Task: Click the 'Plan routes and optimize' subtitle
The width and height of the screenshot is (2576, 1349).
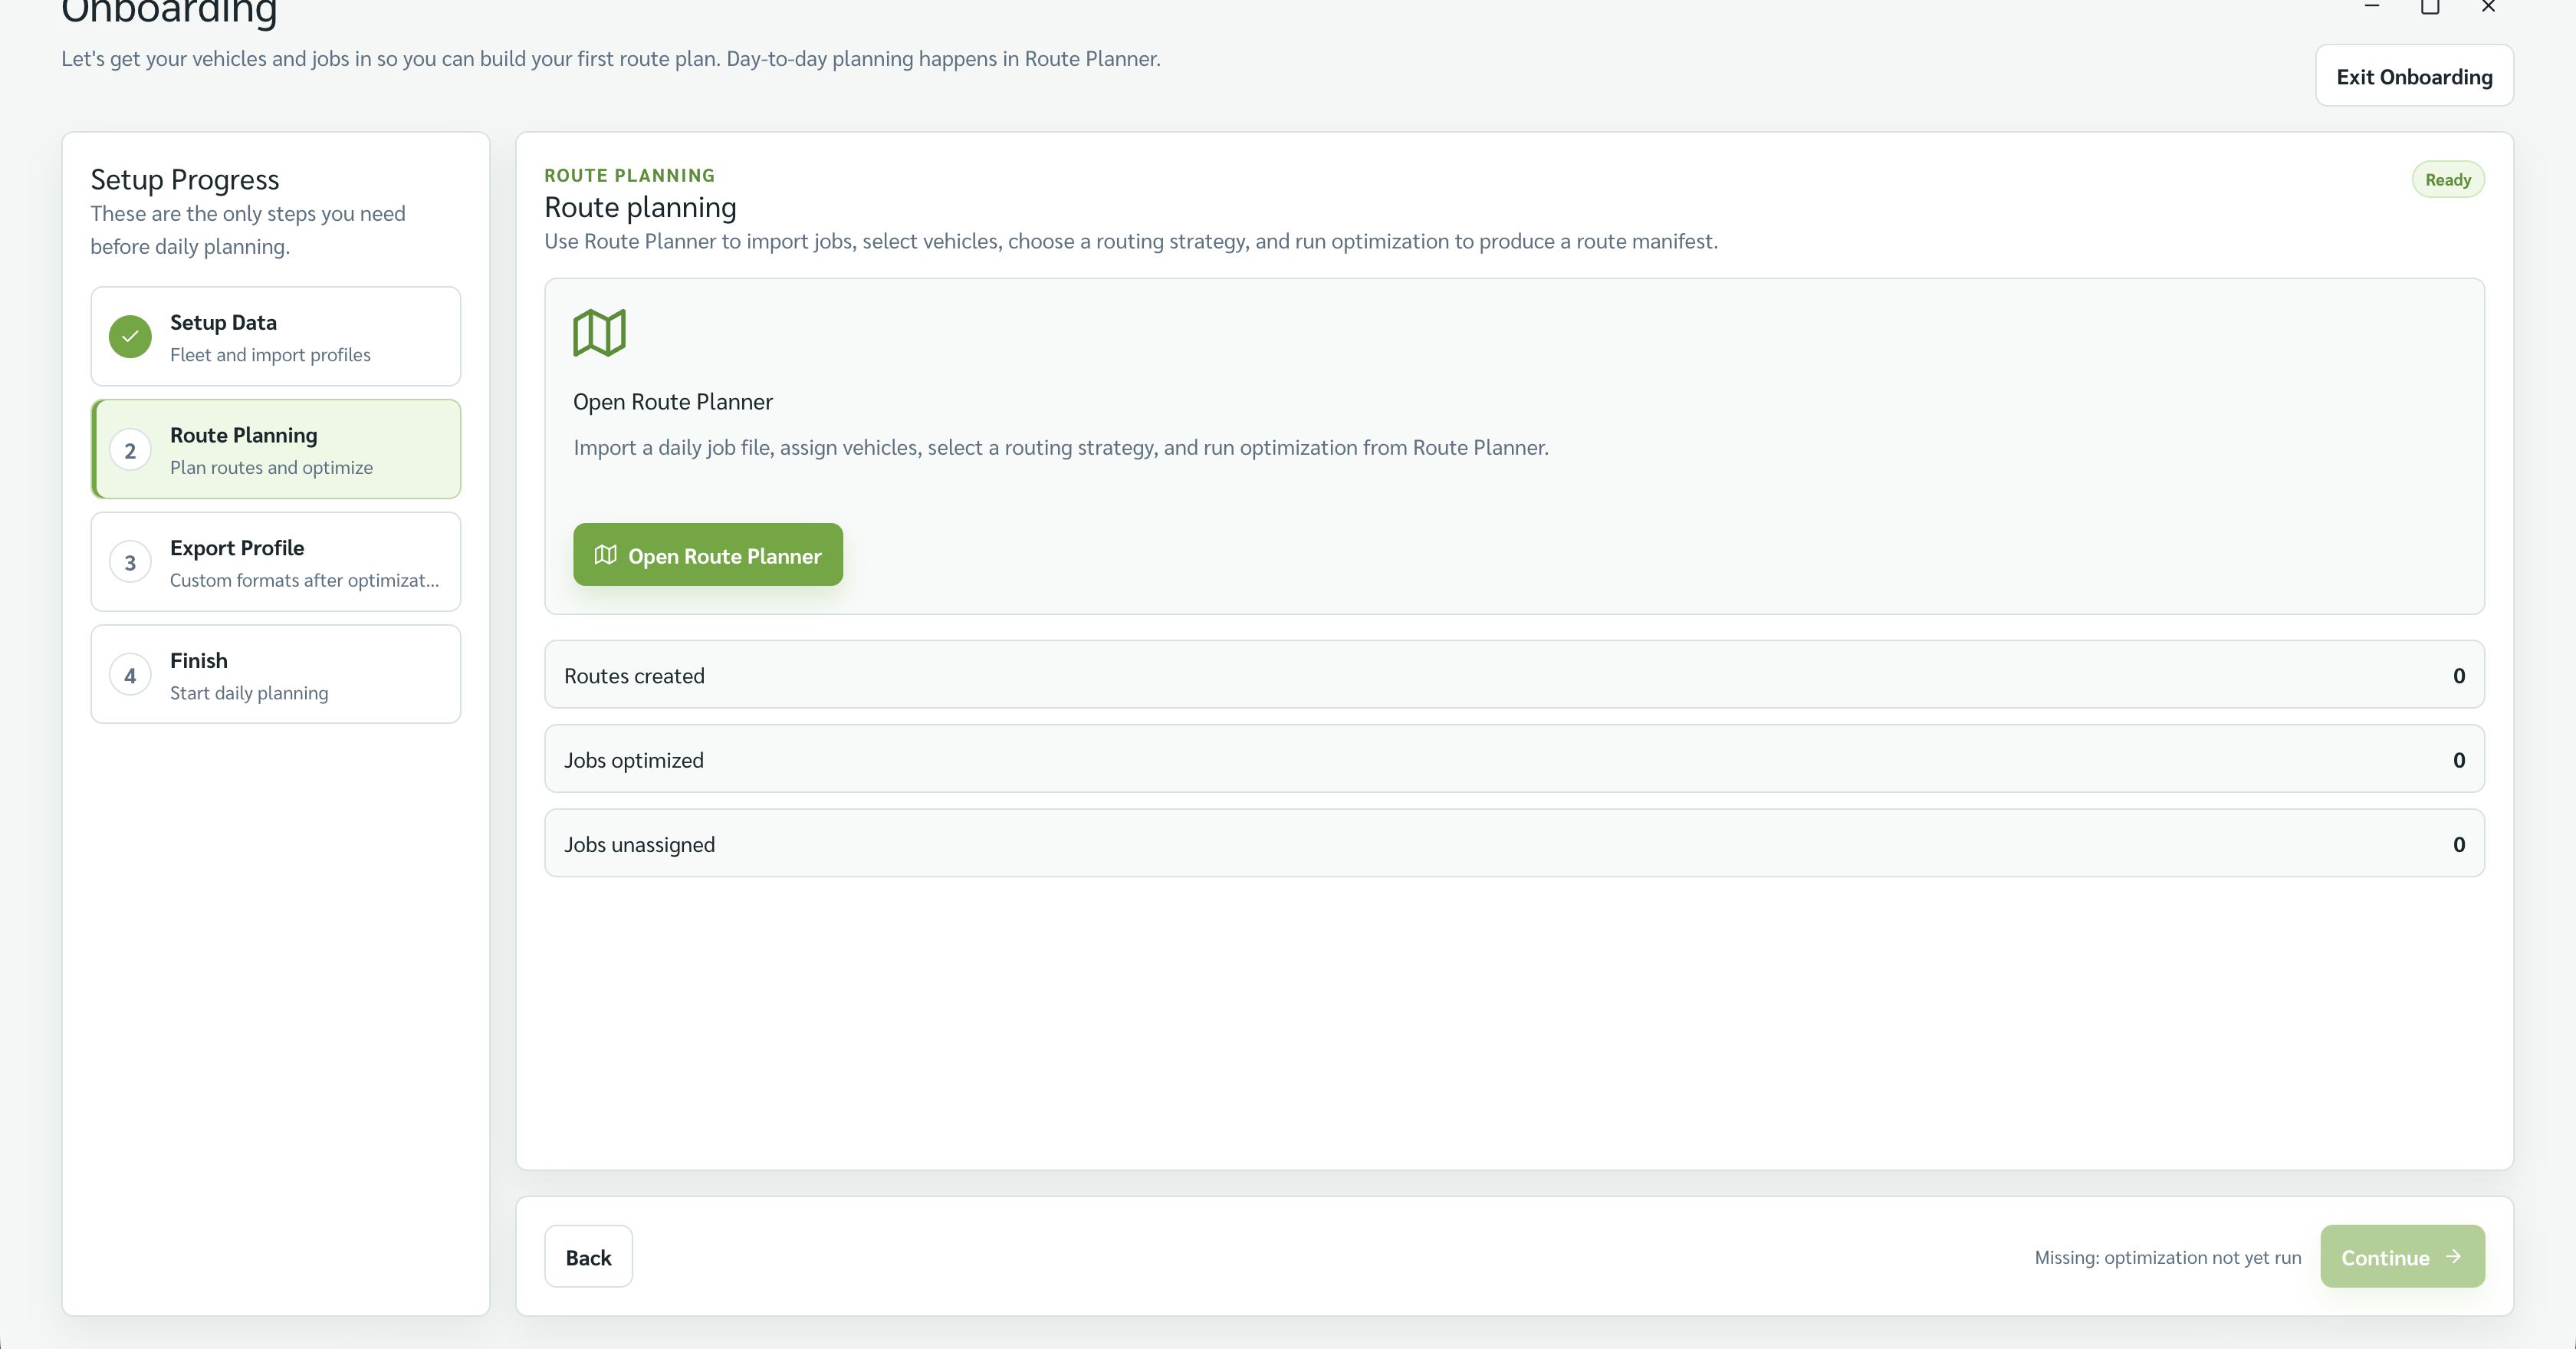Action: 271,468
